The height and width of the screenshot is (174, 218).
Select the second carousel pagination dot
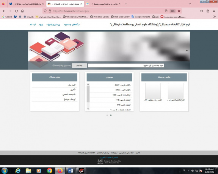(111, 115)
